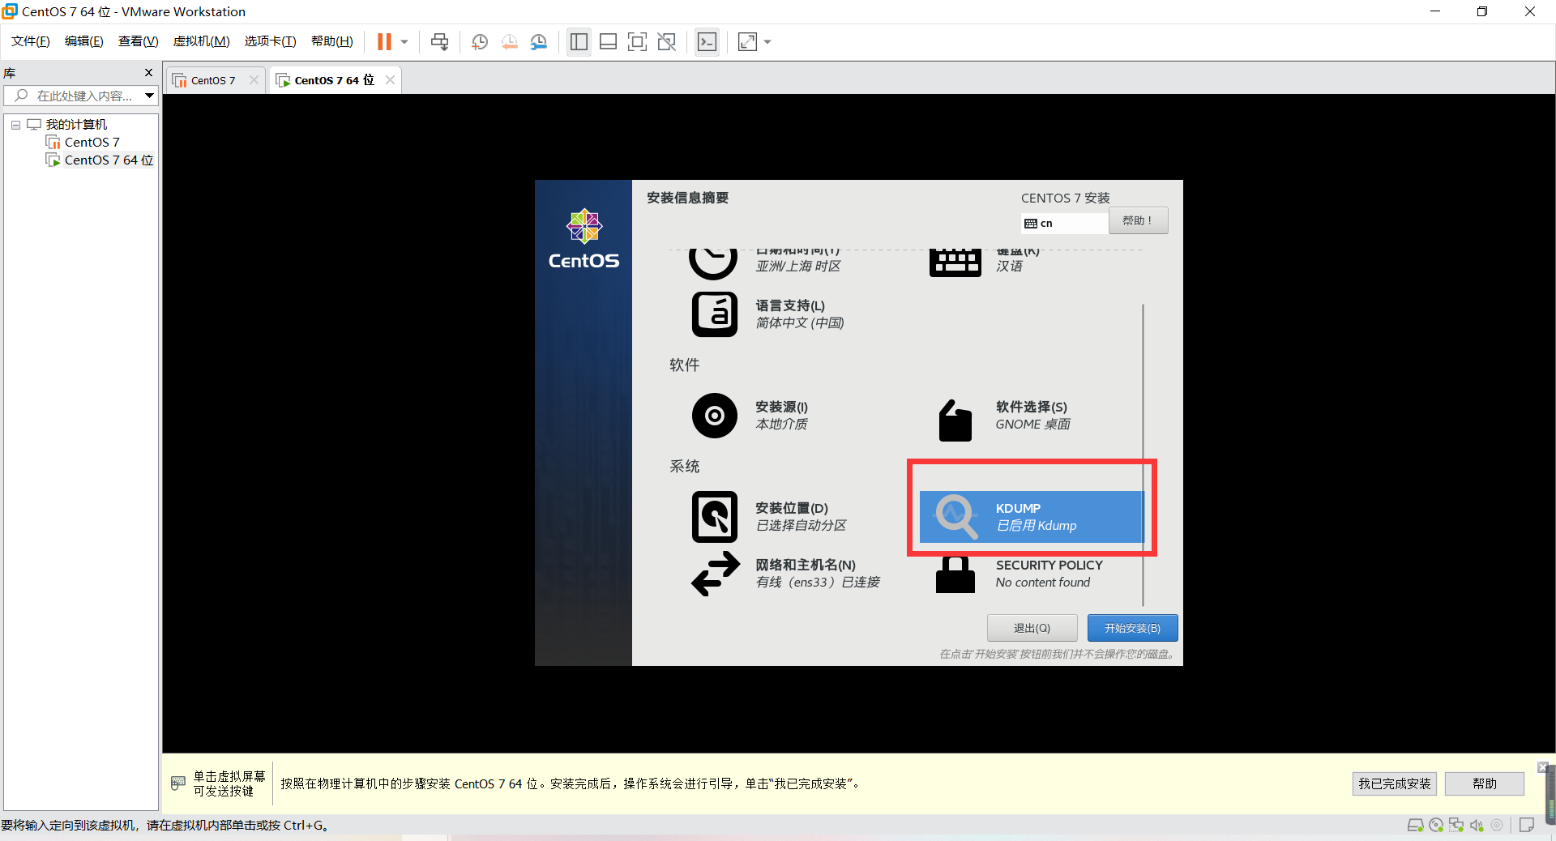Screen dimensions: 1556x841
Task: Send Ctrl+Alt+Del to the virtual machine
Action: [439, 42]
